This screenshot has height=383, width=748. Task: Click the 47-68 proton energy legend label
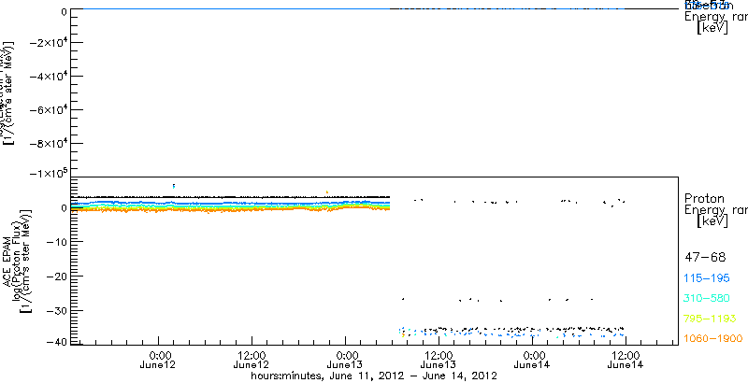coord(705,258)
